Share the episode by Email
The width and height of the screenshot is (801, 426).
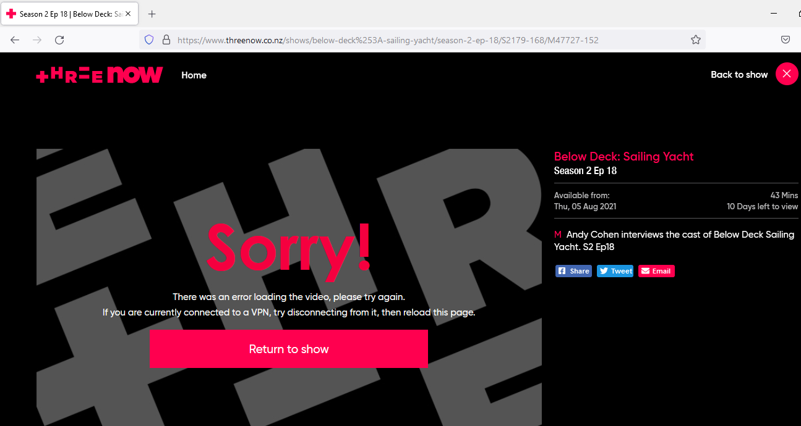click(x=656, y=271)
